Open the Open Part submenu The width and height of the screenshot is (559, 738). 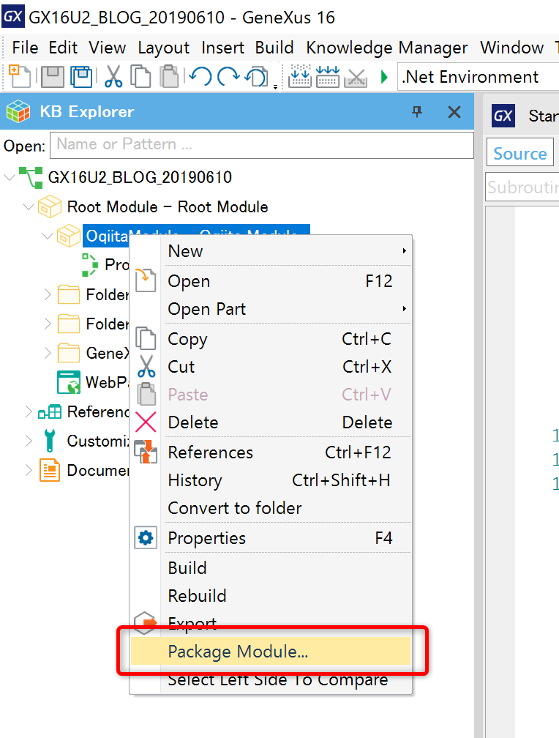(271, 309)
